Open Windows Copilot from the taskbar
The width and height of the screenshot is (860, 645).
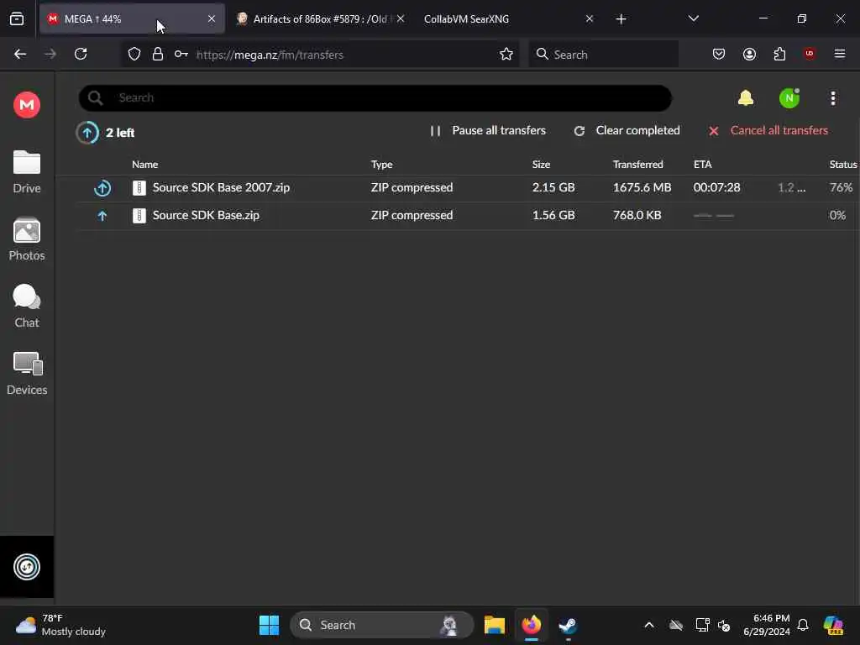click(833, 625)
